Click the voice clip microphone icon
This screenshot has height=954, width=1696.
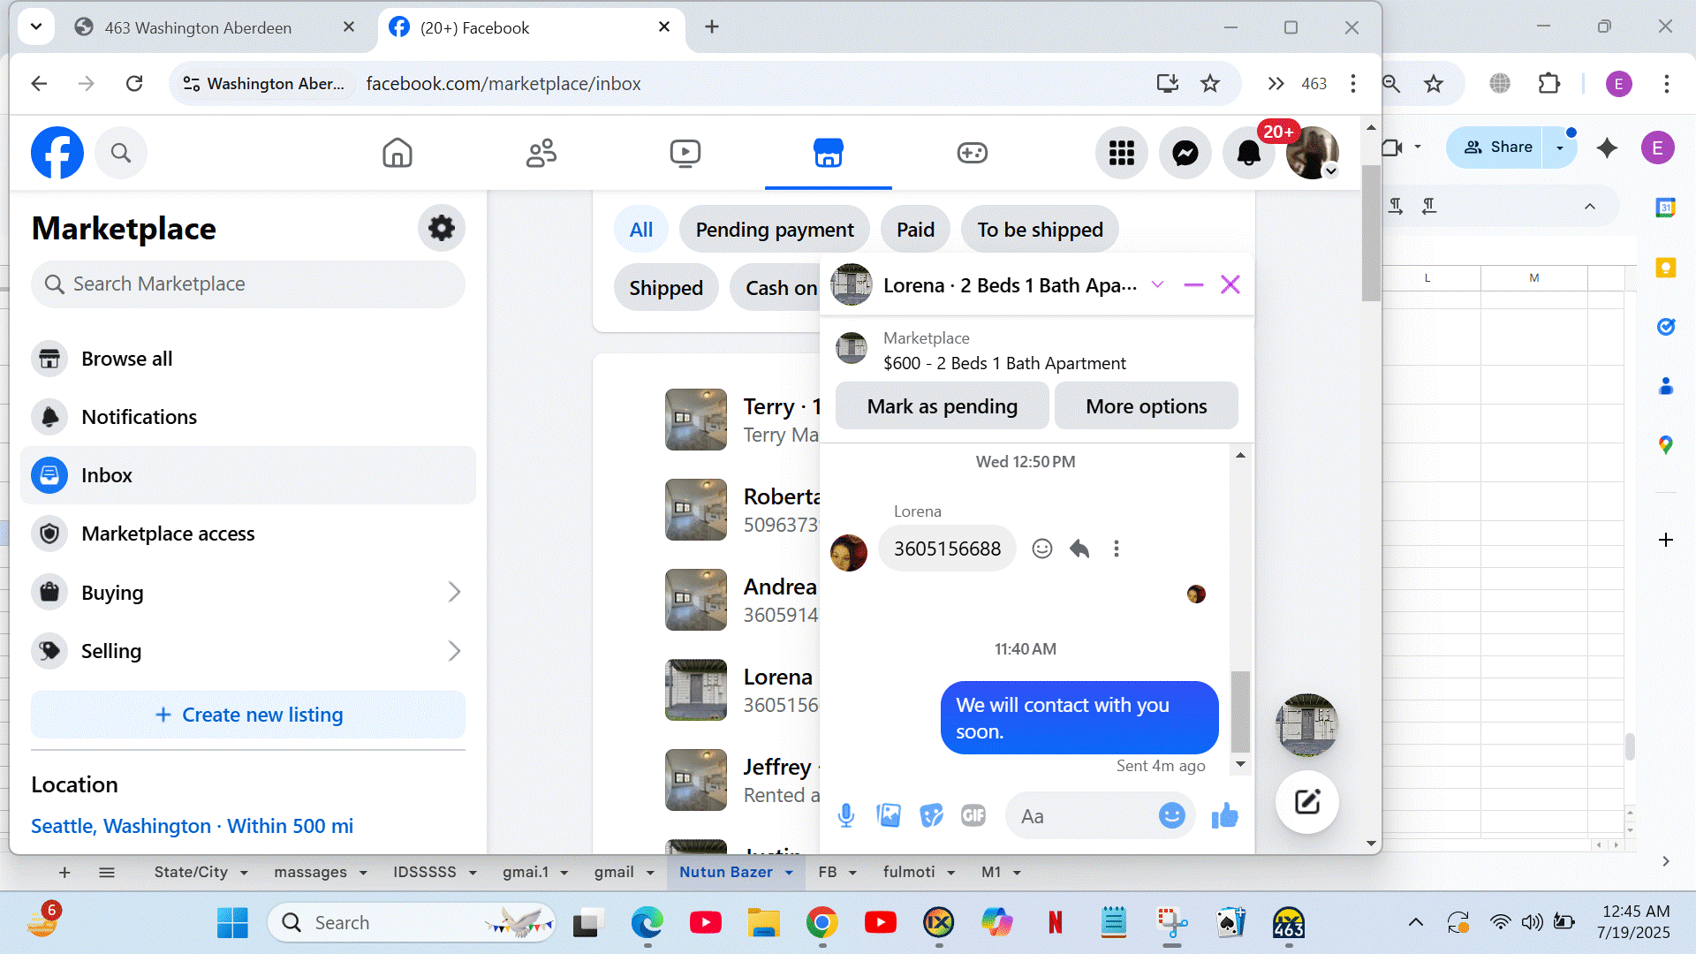coord(845,815)
